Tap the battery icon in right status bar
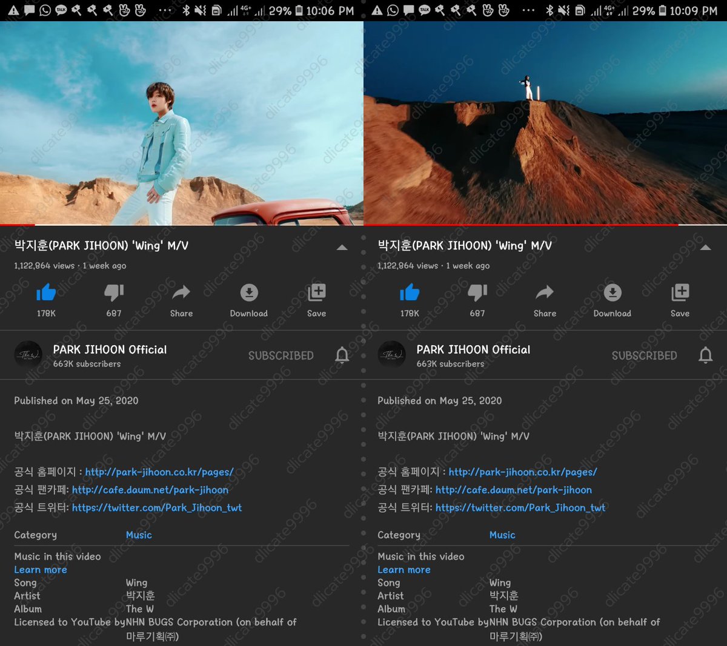Screen dimensions: 727x646 (x=662, y=10)
